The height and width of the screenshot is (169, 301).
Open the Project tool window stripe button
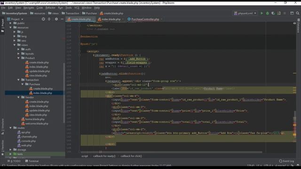(x=2, y=26)
